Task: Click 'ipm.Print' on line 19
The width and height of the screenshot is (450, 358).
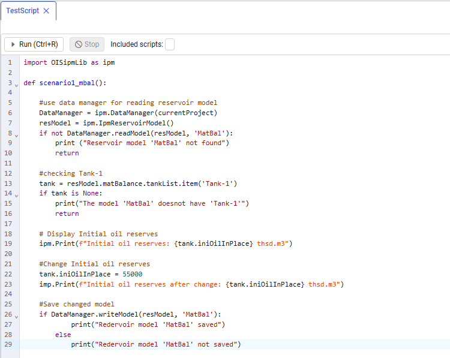Action: (57, 244)
